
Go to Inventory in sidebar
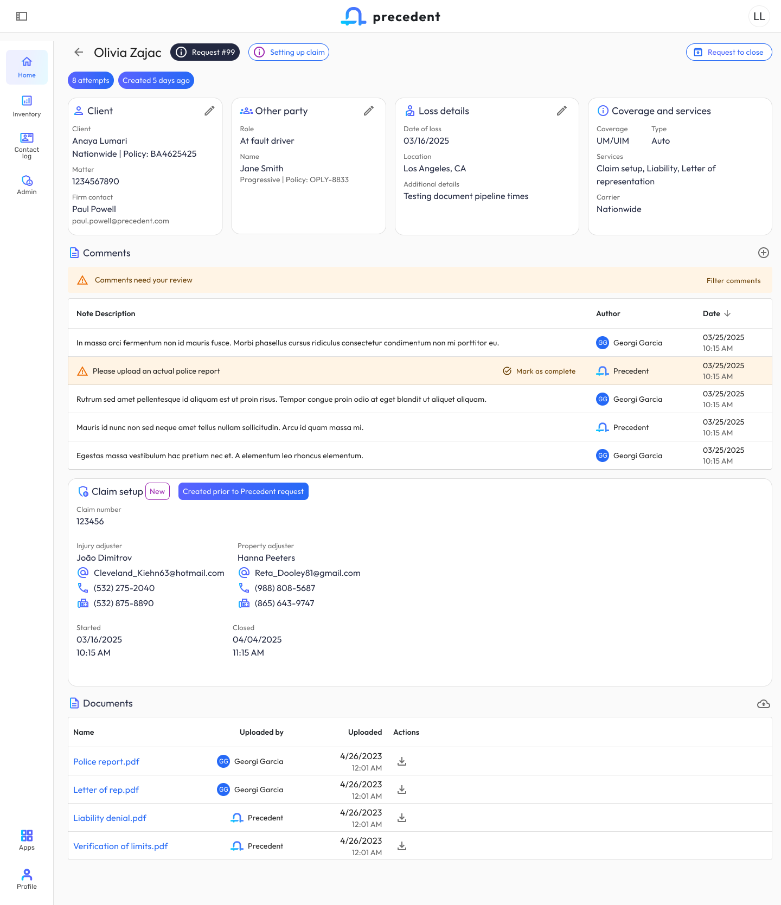[x=27, y=106]
